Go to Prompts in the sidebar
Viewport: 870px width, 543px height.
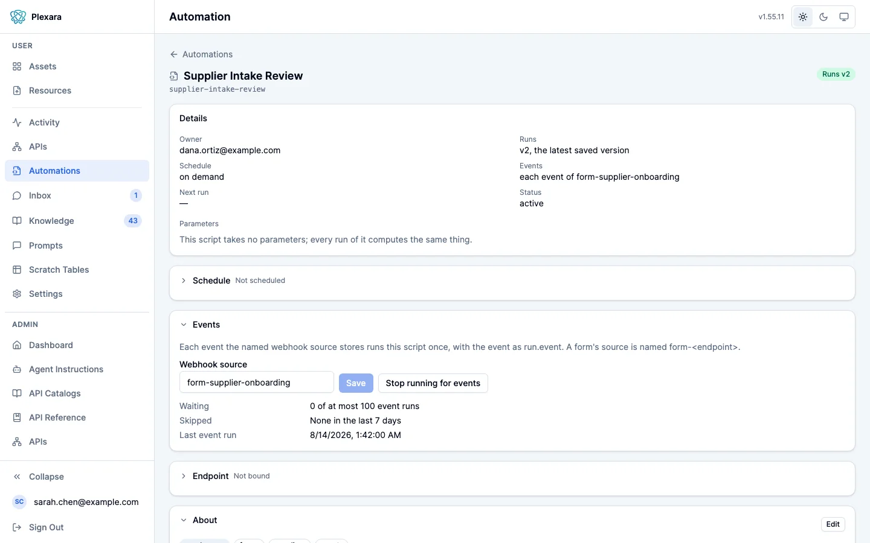(x=77, y=246)
